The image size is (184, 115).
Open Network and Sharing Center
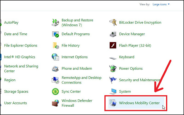(21, 69)
